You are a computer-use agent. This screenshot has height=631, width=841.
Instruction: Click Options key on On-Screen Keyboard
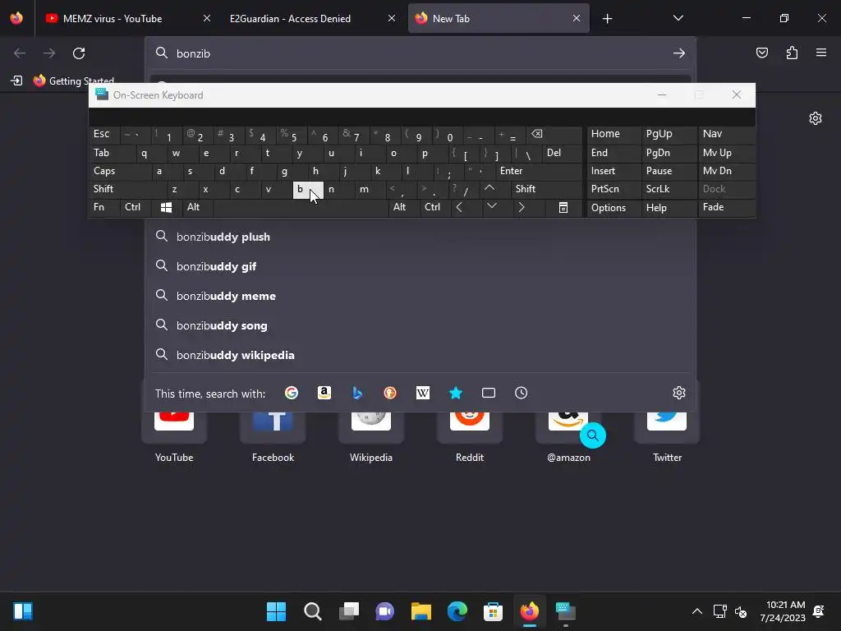tap(614, 207)
